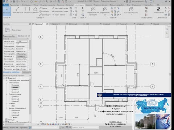Click the Print icon in quick access toolbar
Image resolution: width=174 pixels, height=130 pixels.
coord(32,1)
